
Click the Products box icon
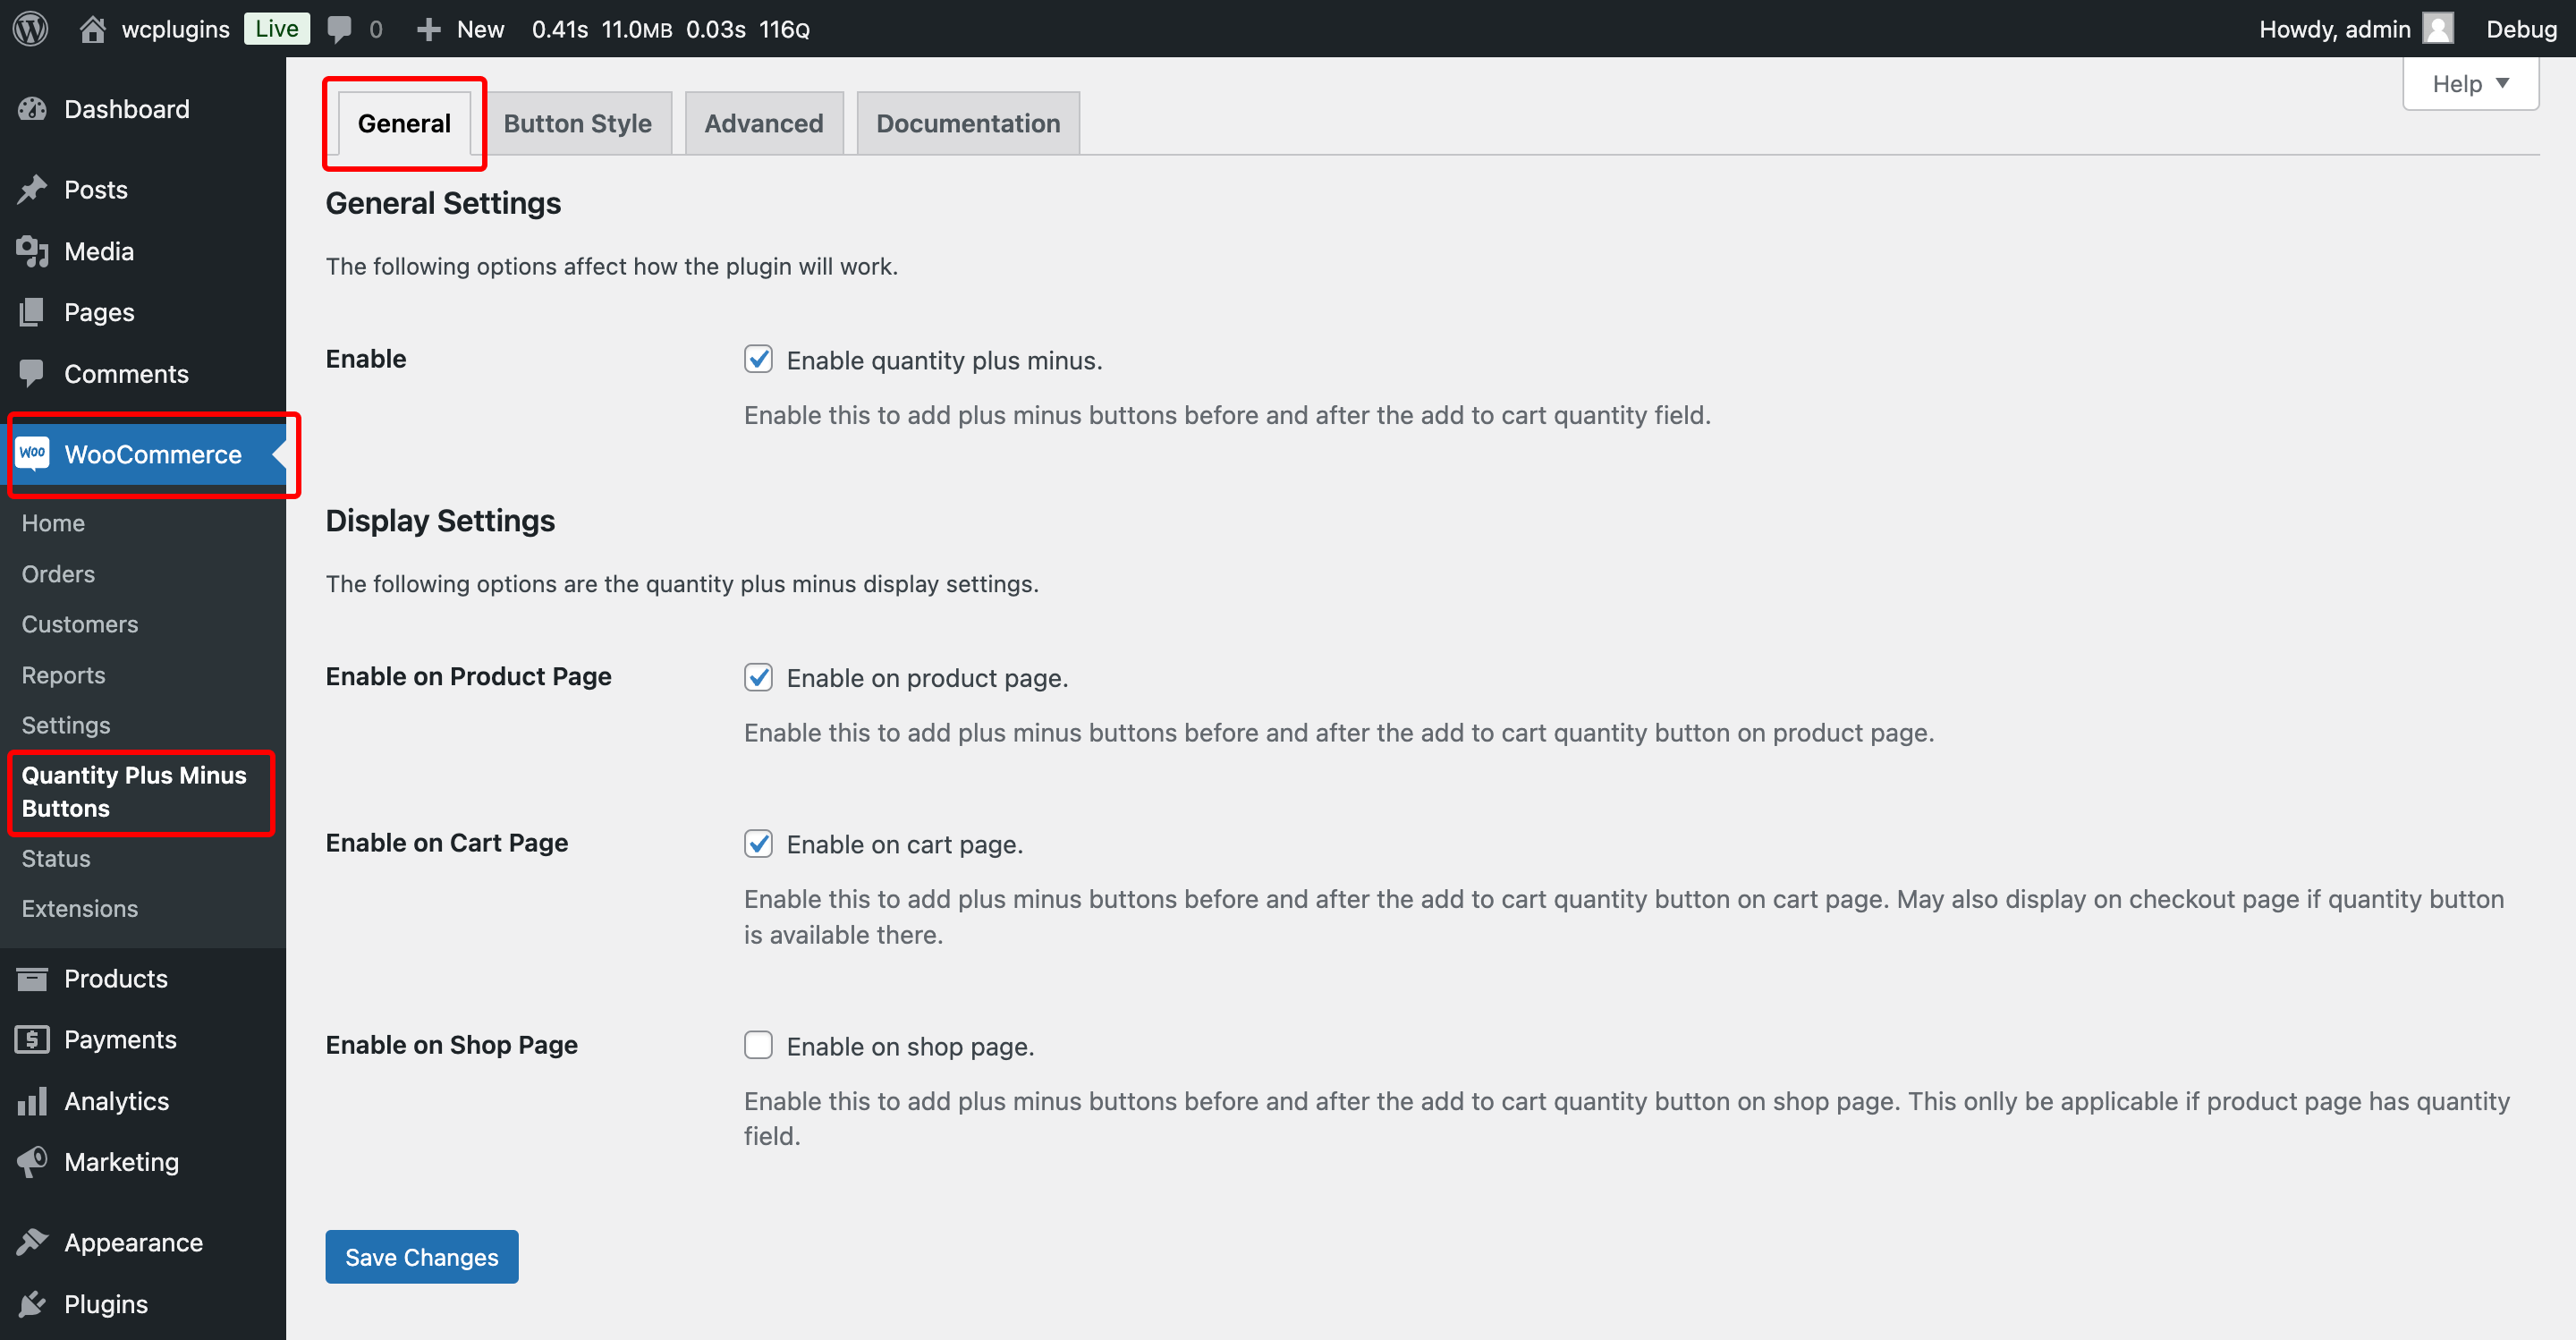click(x=32, y=978)
